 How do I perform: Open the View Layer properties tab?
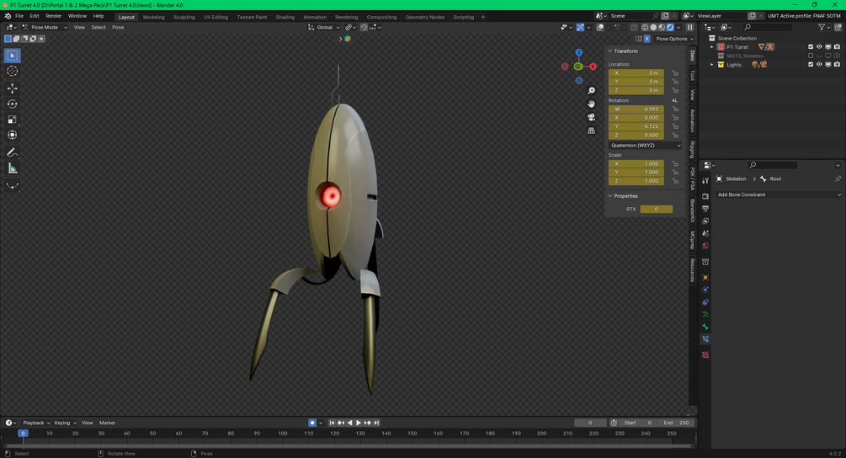point(705,221)
